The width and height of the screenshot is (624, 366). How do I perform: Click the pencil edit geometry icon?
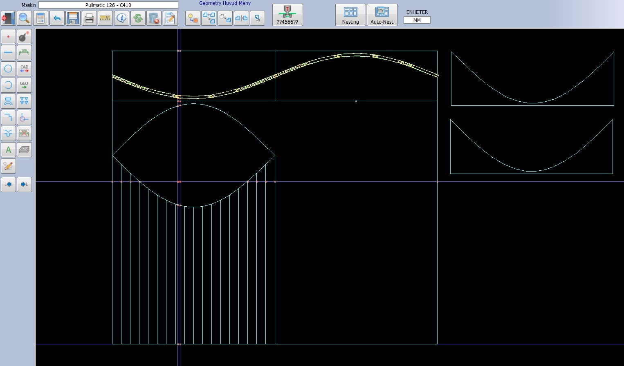(x=8, y=166)
